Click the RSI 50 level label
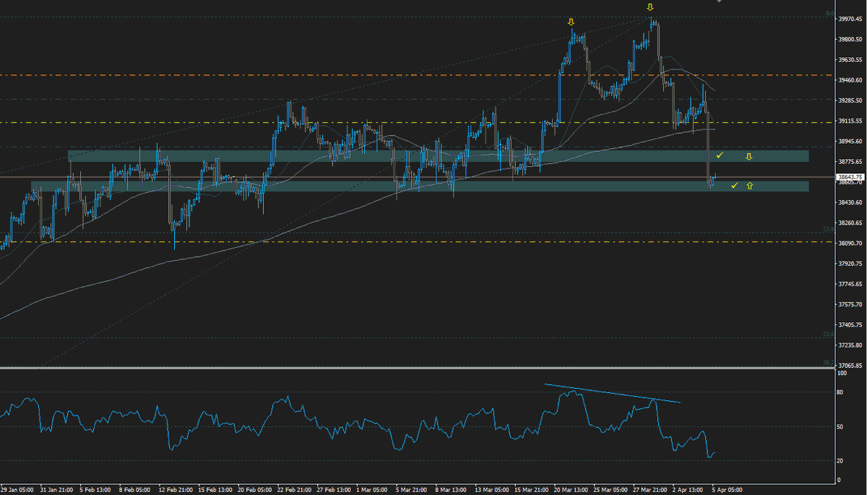Image resolution: width=867 pixels, height=495 pixels. (x=840, y=426)
